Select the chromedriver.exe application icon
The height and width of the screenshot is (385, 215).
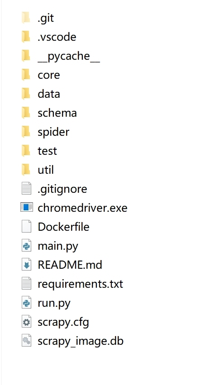tap(27, 208)
